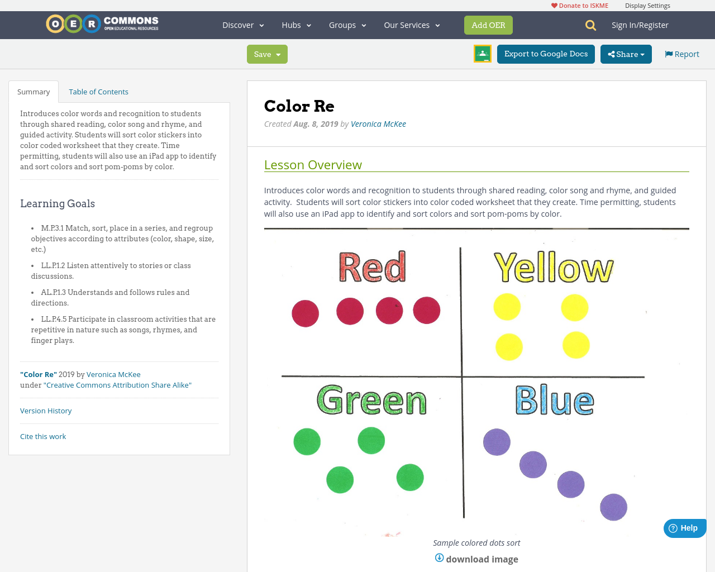The width and height of the screenshot is (715, 572).
Task: Share to Google Classroom via its icon
Action: coord(482,53)
